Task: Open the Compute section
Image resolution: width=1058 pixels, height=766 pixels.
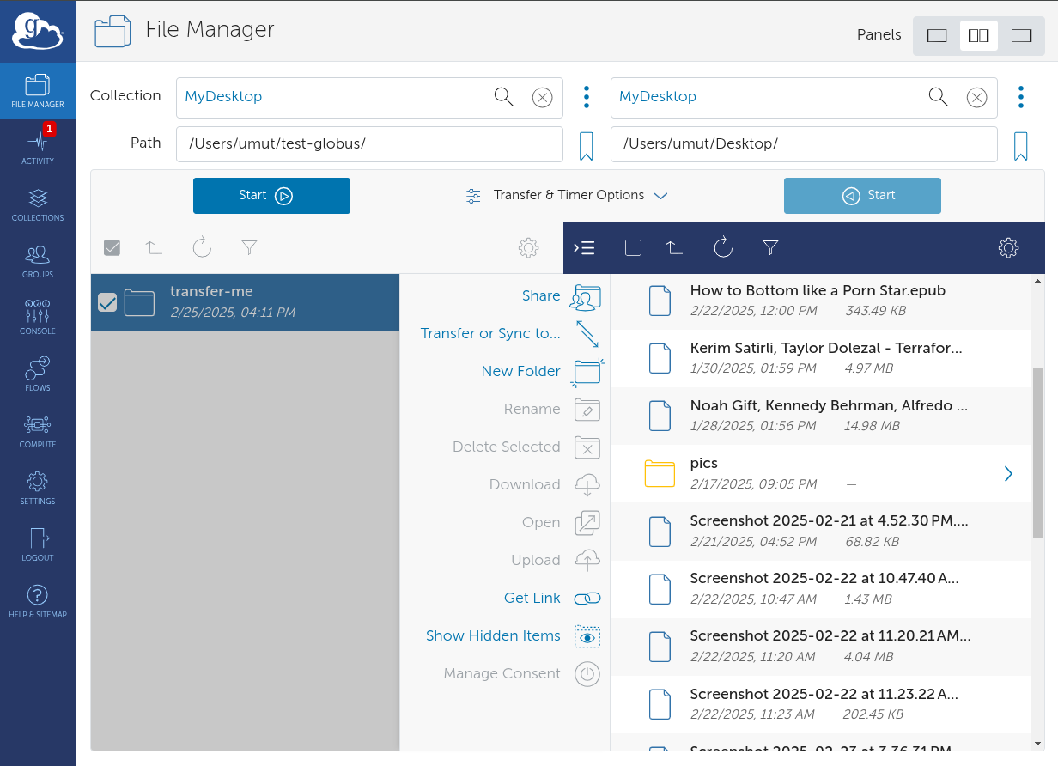Action: [38, 431]
